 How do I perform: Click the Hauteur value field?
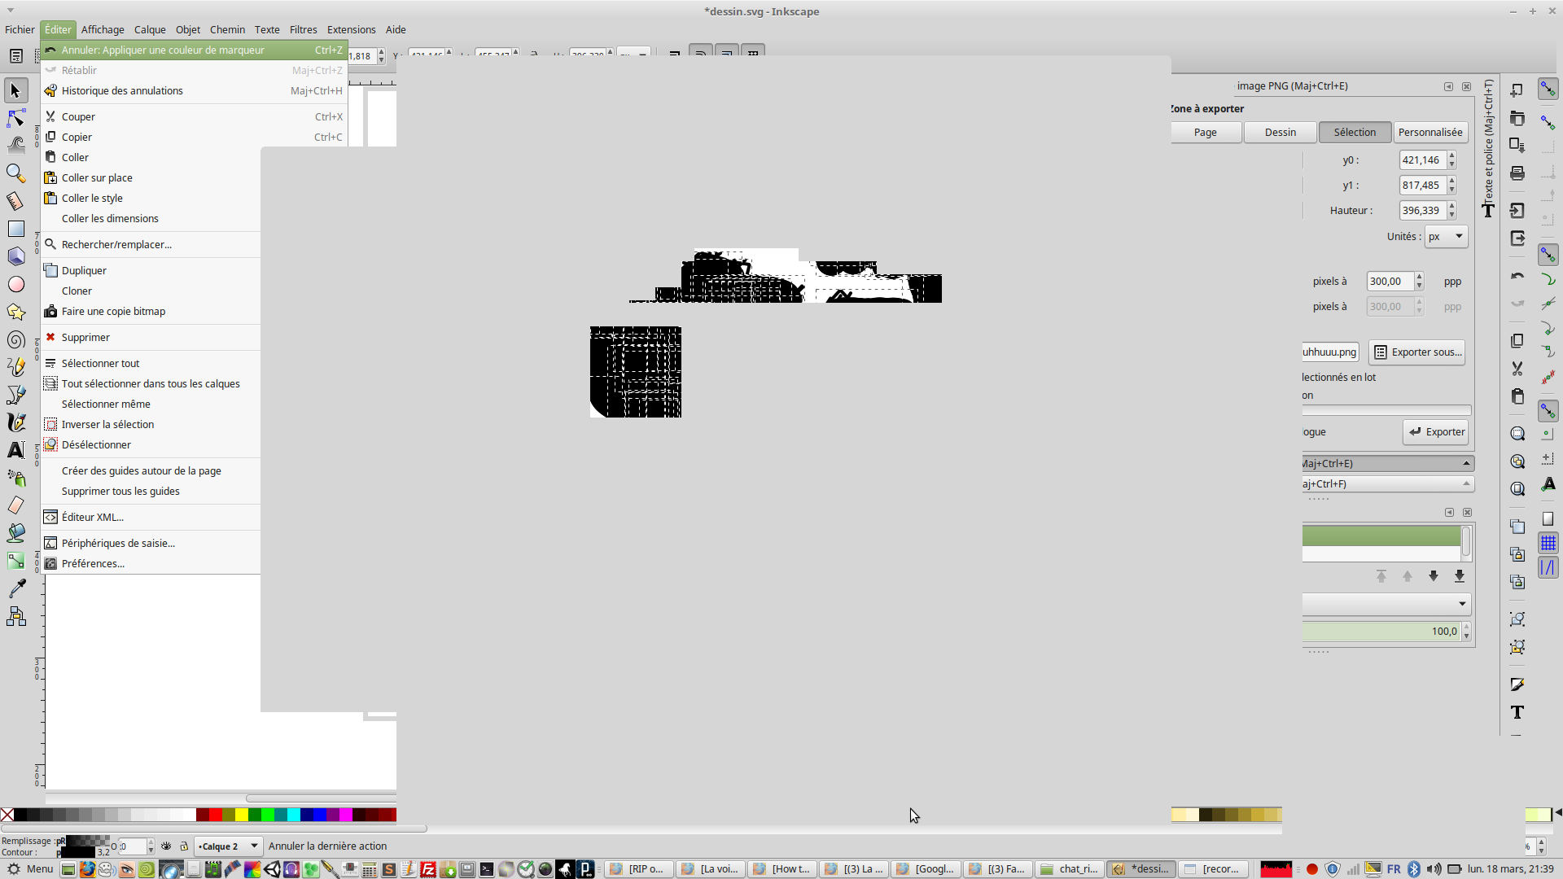pyautogui.click(x=1421, y=211)
